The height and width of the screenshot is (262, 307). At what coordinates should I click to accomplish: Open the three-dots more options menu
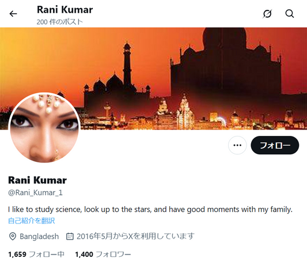(x=237, y=145)
